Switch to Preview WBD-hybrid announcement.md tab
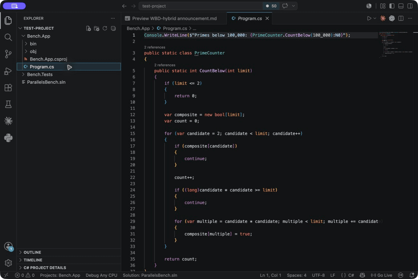 click(174, 19)
